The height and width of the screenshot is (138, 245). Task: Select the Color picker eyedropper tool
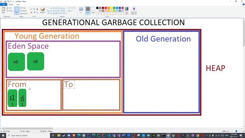34,13
